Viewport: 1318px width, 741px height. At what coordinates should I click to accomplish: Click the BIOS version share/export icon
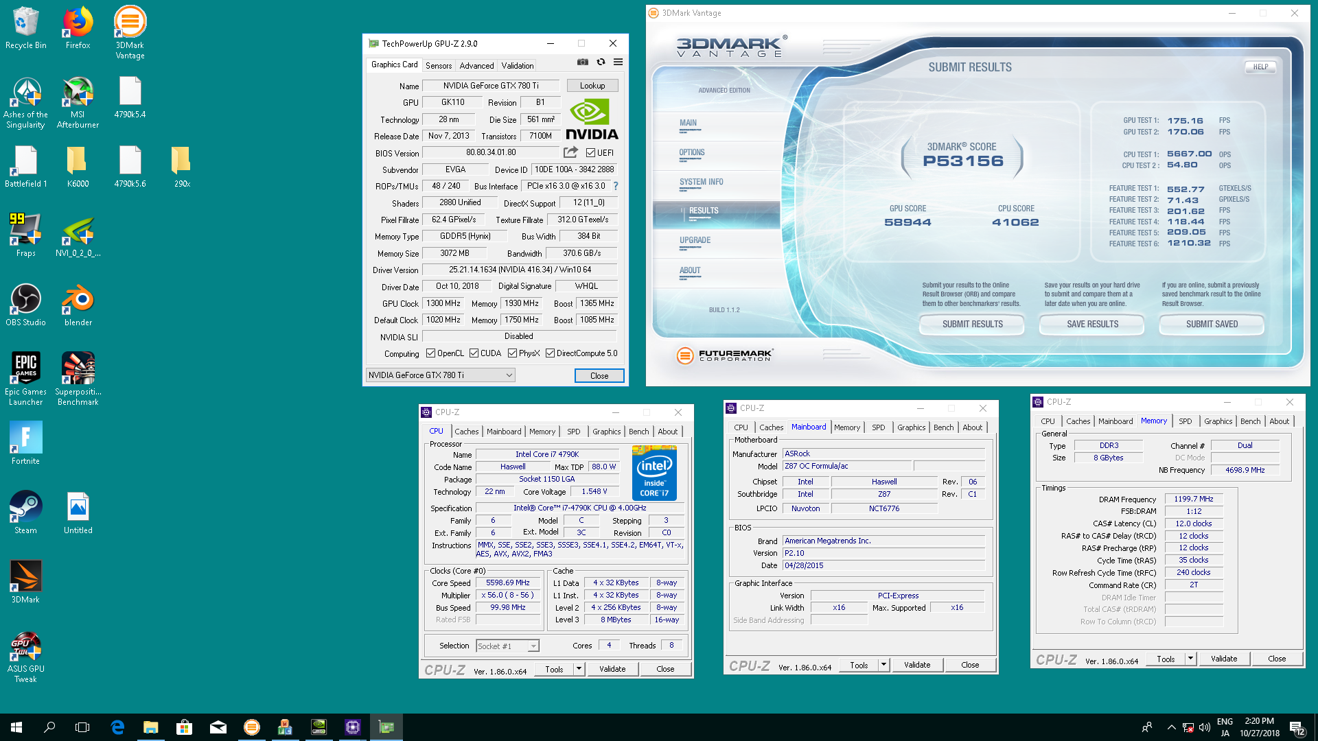(571, 152)
